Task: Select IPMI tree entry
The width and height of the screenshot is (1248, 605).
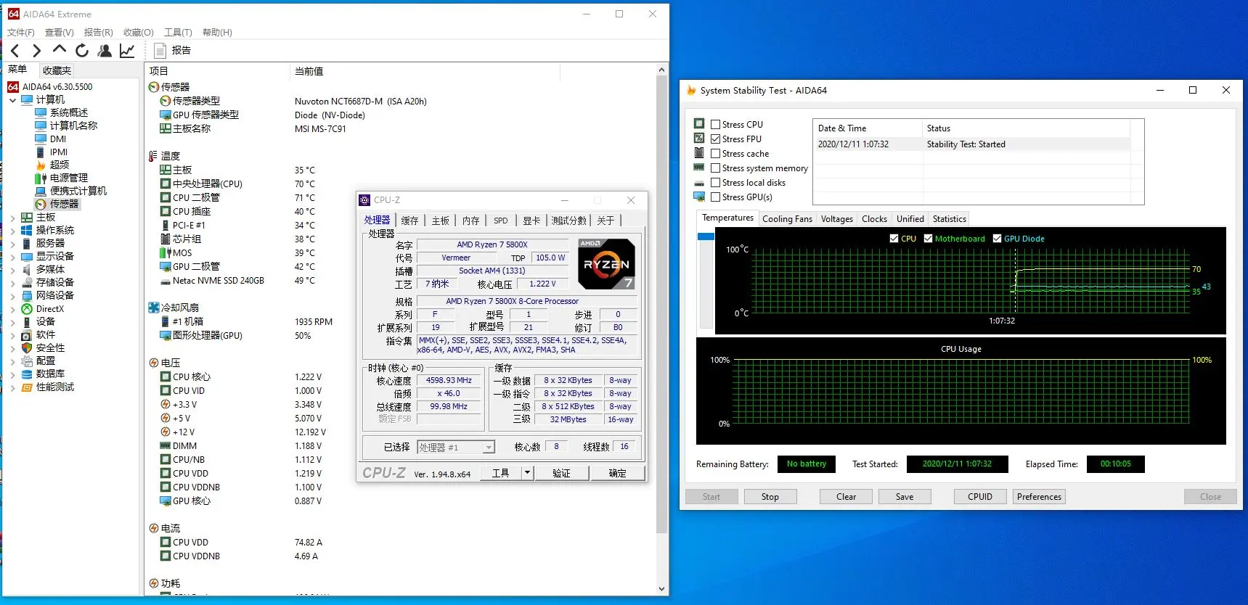Action: pyautogui.click(x=59, y=152)
